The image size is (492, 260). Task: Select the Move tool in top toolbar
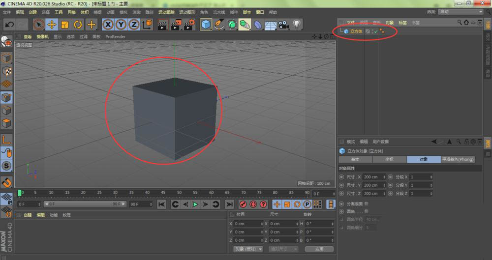[52, 24]
